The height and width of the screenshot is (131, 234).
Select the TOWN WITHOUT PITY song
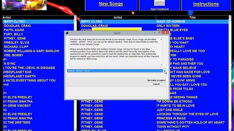[x=173, y=127]
